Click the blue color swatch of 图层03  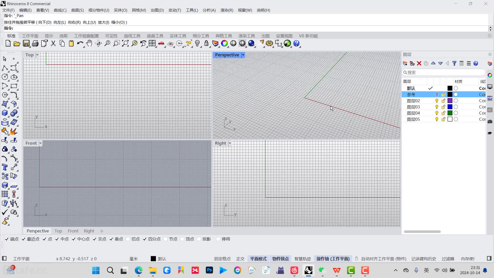click(x=450, y=107)
